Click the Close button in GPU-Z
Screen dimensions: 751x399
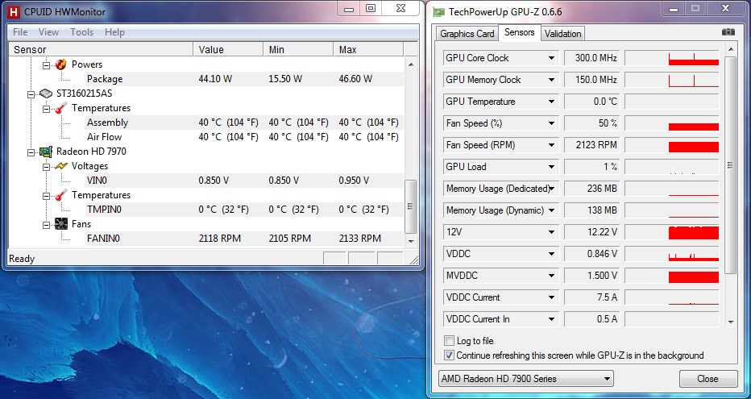click(x=708, y=379)
